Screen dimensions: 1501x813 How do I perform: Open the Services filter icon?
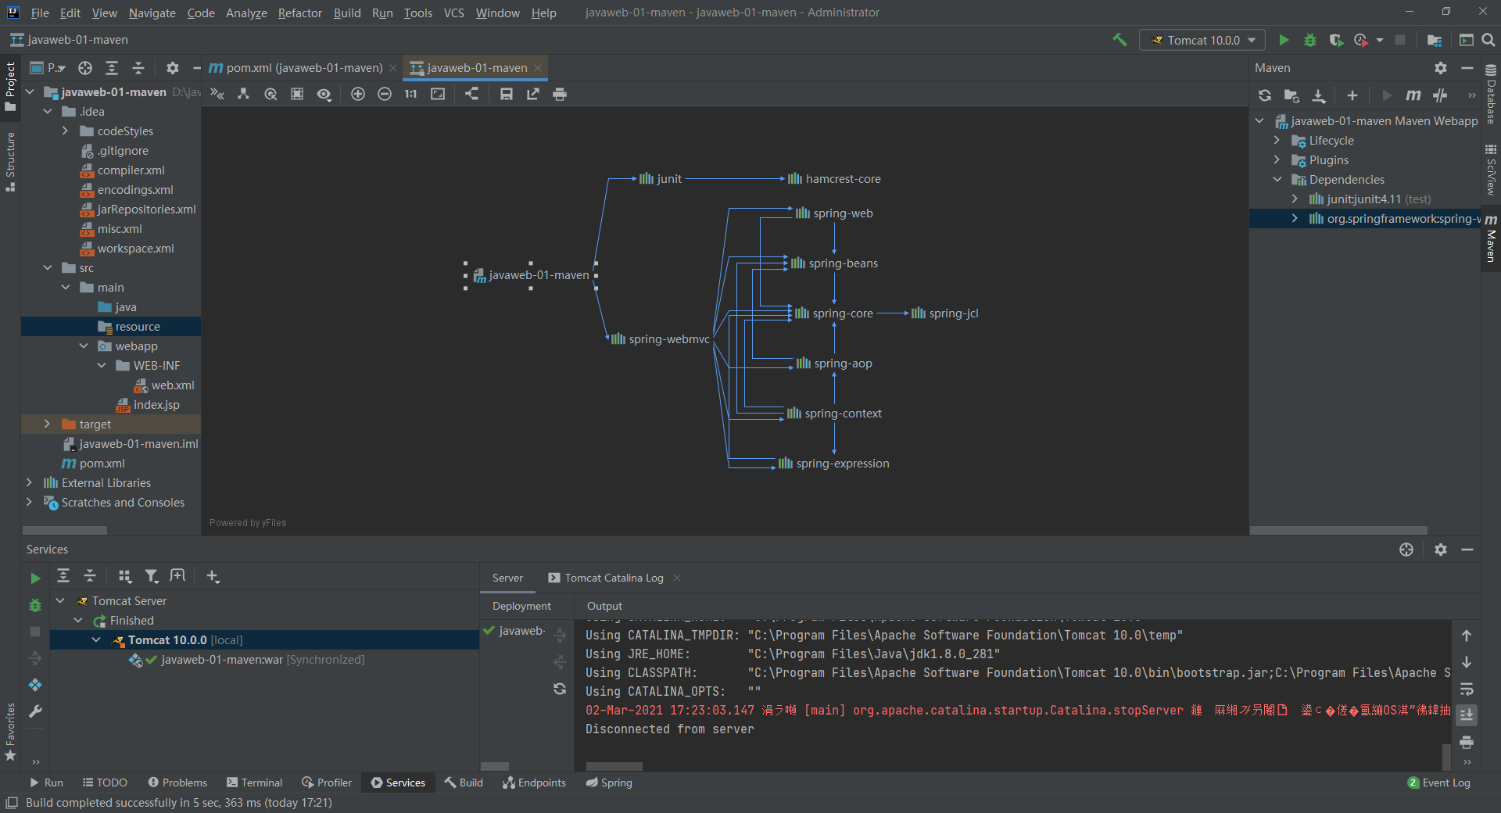pos(152,576)
